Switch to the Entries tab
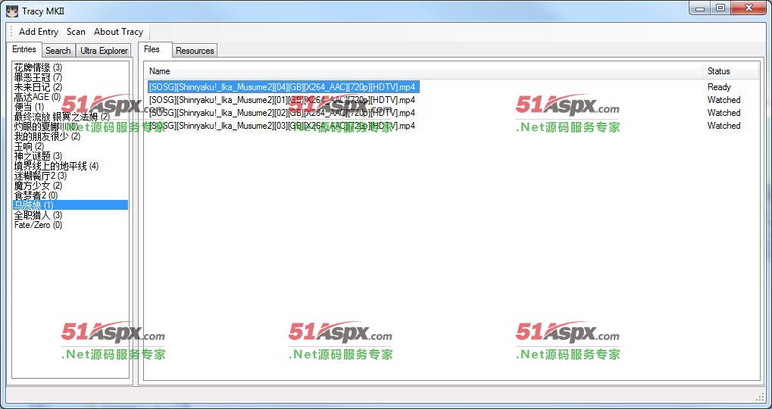 [24, 49]
